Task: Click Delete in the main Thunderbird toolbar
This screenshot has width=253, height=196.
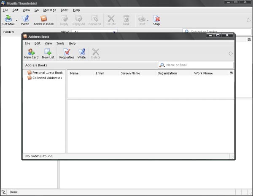Action: pos(111,20)
